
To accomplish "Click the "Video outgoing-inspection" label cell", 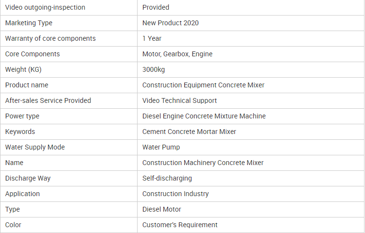I will pyautogui.click(x=45, y=7).
